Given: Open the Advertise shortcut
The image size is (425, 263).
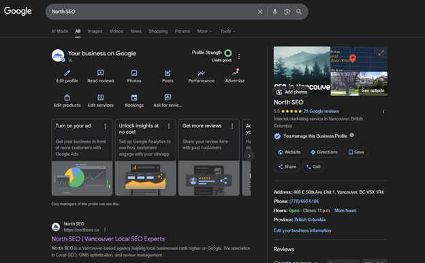Looking at the screenshot, I should pos(235,76).
